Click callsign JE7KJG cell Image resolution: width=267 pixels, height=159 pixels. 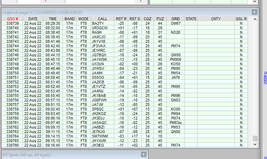click(x=102, y=132)
